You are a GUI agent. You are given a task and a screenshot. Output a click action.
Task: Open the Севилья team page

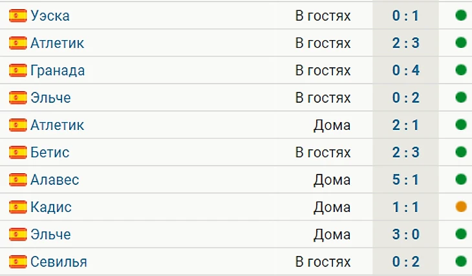pyautogui.click(x=59, y=262)
